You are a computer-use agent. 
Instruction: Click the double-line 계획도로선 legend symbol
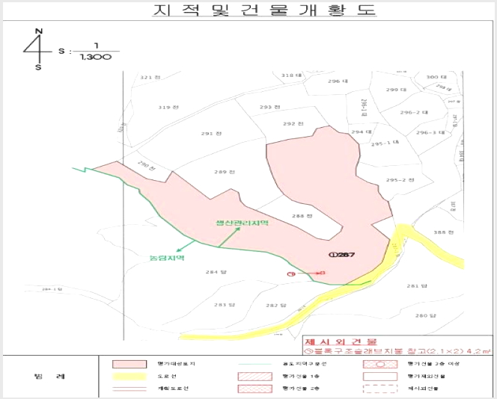click(129, 389)
